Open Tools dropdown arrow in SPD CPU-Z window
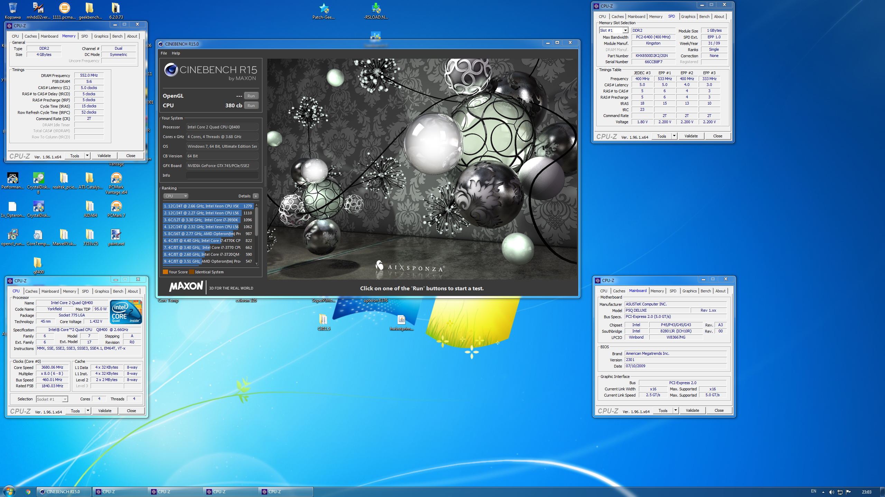Screen dimensions: 885x497 coord(674,136)
